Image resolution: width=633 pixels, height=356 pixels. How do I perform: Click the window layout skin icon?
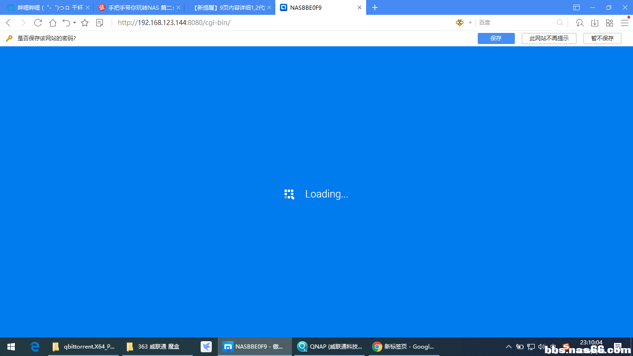[x=576, y=7]
